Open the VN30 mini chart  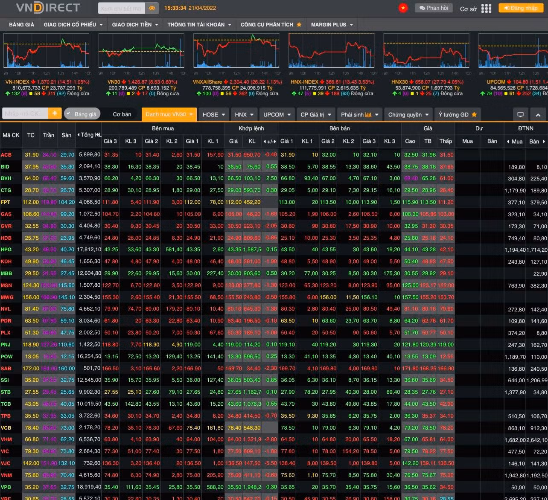141,51
